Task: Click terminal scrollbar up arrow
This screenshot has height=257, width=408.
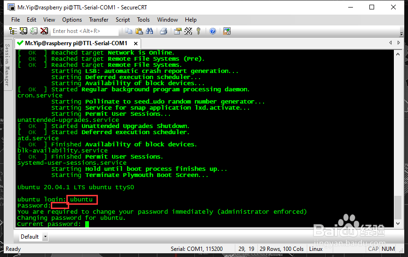Action: pyautogui.click(x=398, y=54)
